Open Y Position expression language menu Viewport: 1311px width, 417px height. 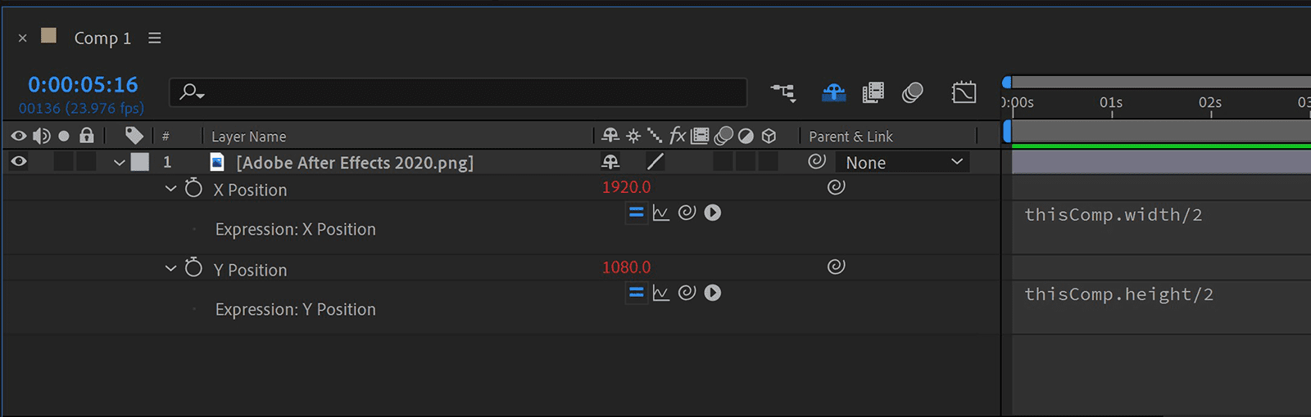pyautogui.click(x=713, y=293)
